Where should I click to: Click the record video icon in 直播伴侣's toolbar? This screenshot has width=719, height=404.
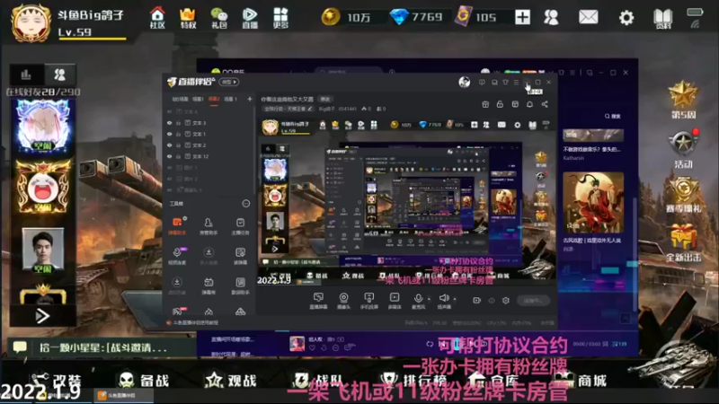click(x=476, y=301)
